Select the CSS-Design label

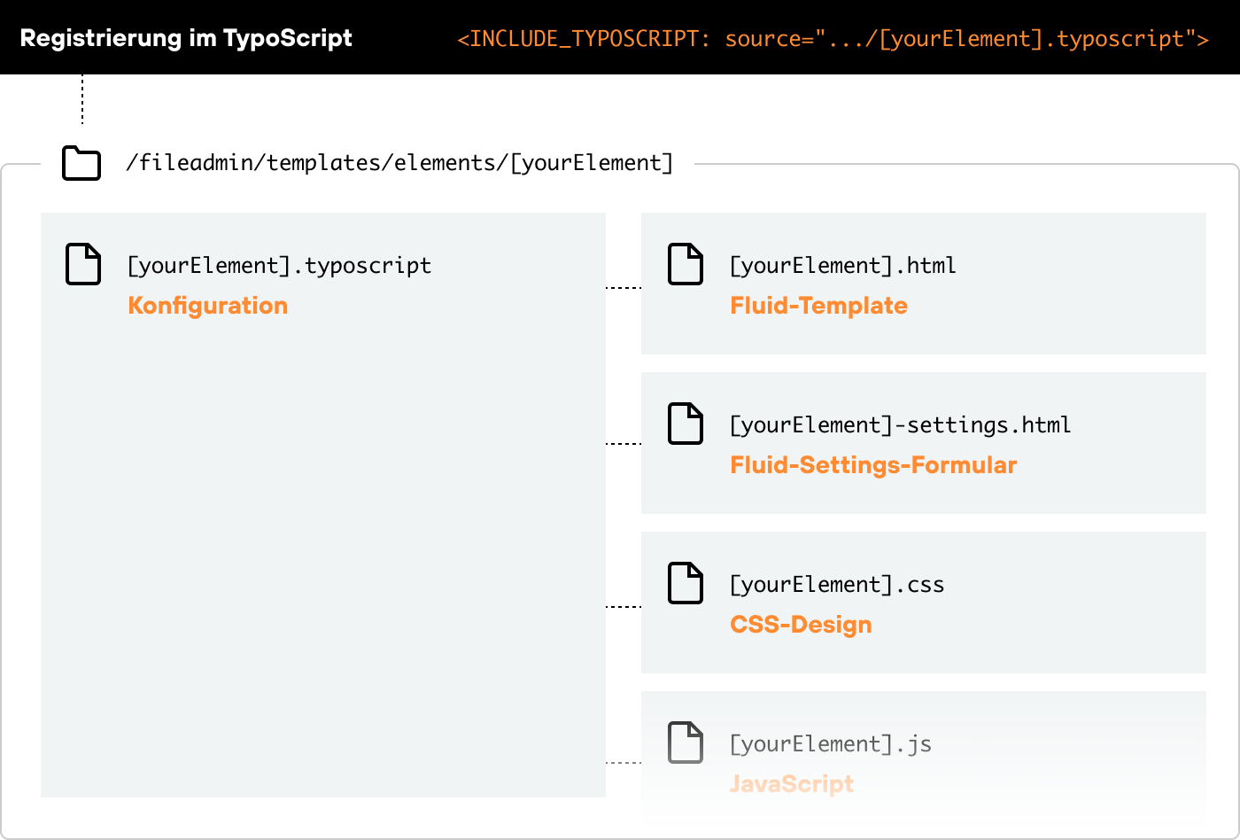(801, 625)
